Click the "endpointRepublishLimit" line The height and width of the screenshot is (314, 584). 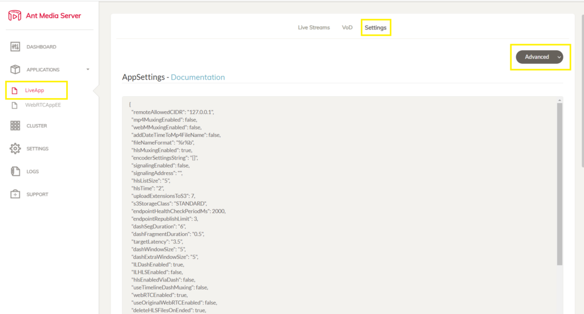point(165,219)
